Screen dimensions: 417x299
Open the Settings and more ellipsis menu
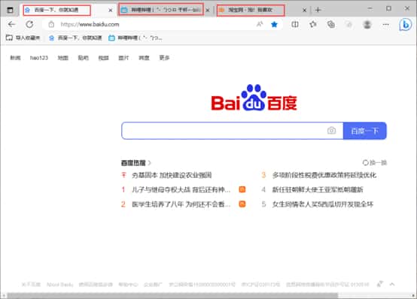[x=386, y=25]
